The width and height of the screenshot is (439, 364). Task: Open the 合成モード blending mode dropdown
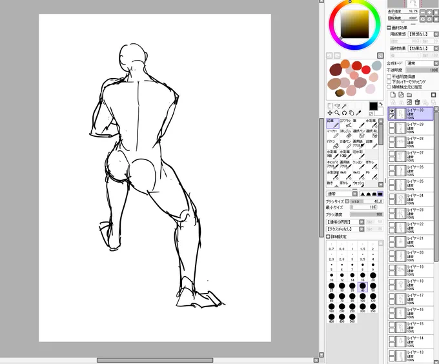coord(422,63)
